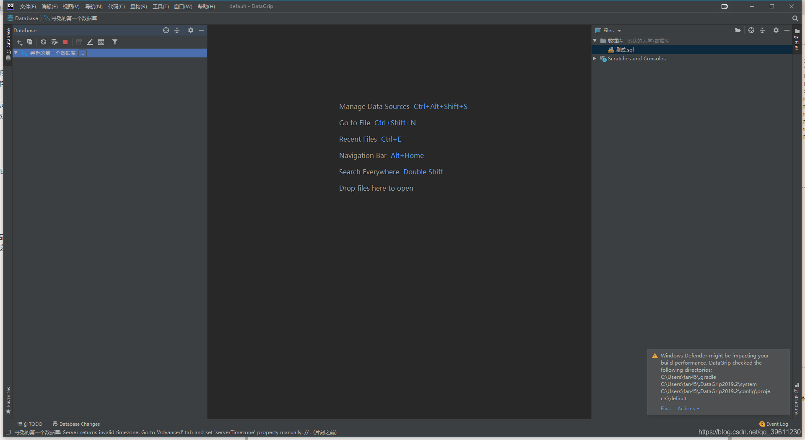This screenshot has width=805, height=440.
Task: Toggle the 1: Database side tab
Action: pos(8,44)
